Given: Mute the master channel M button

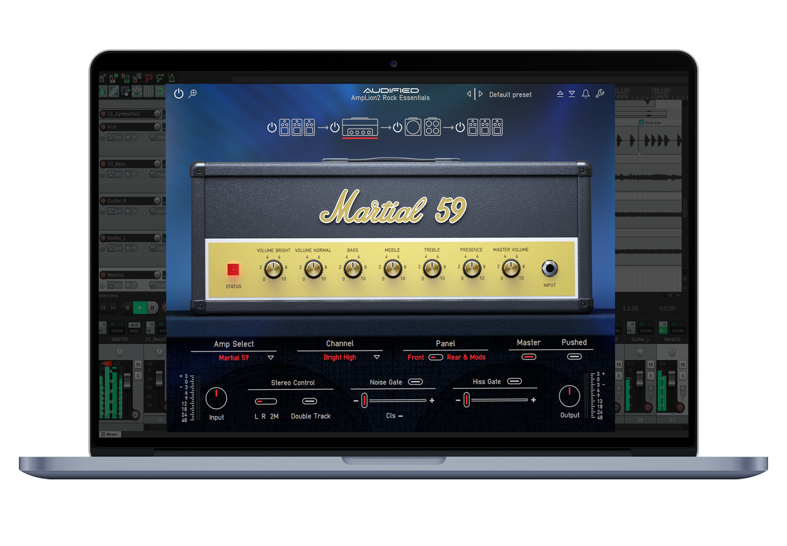Looking at the screenshot, I should (x=138, y=364).
